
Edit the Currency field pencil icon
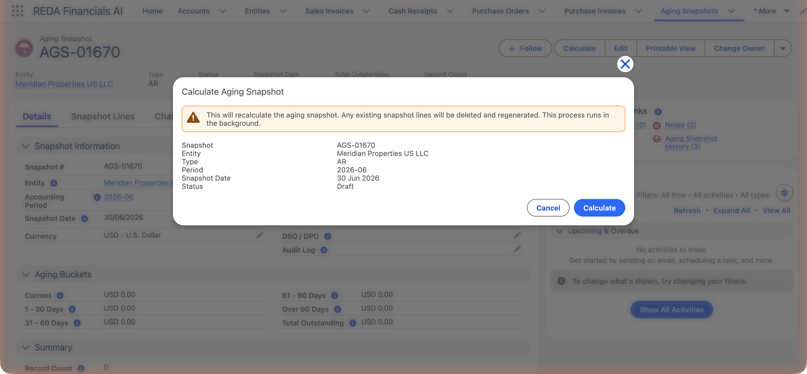(260, 235)
